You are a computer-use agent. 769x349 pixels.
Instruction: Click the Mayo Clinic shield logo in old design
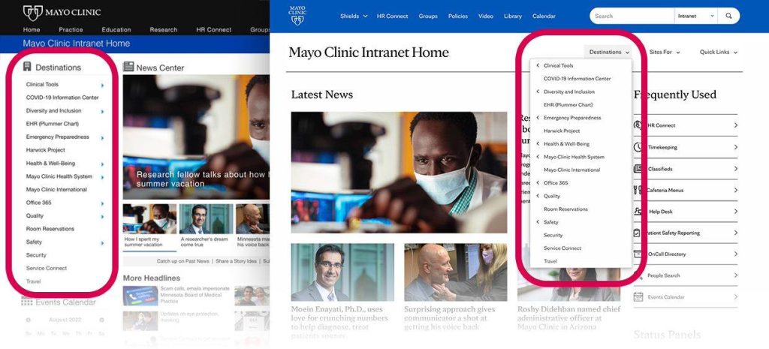point(33,13)
